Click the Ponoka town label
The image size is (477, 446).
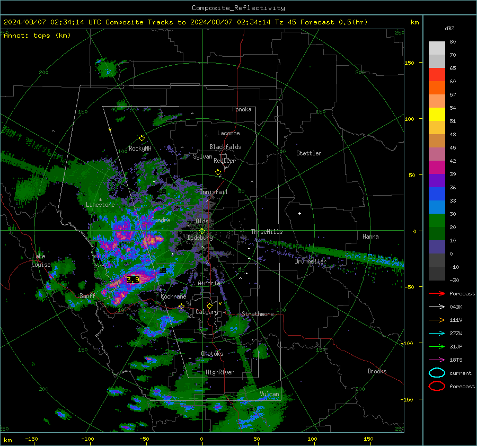[242, 109]
